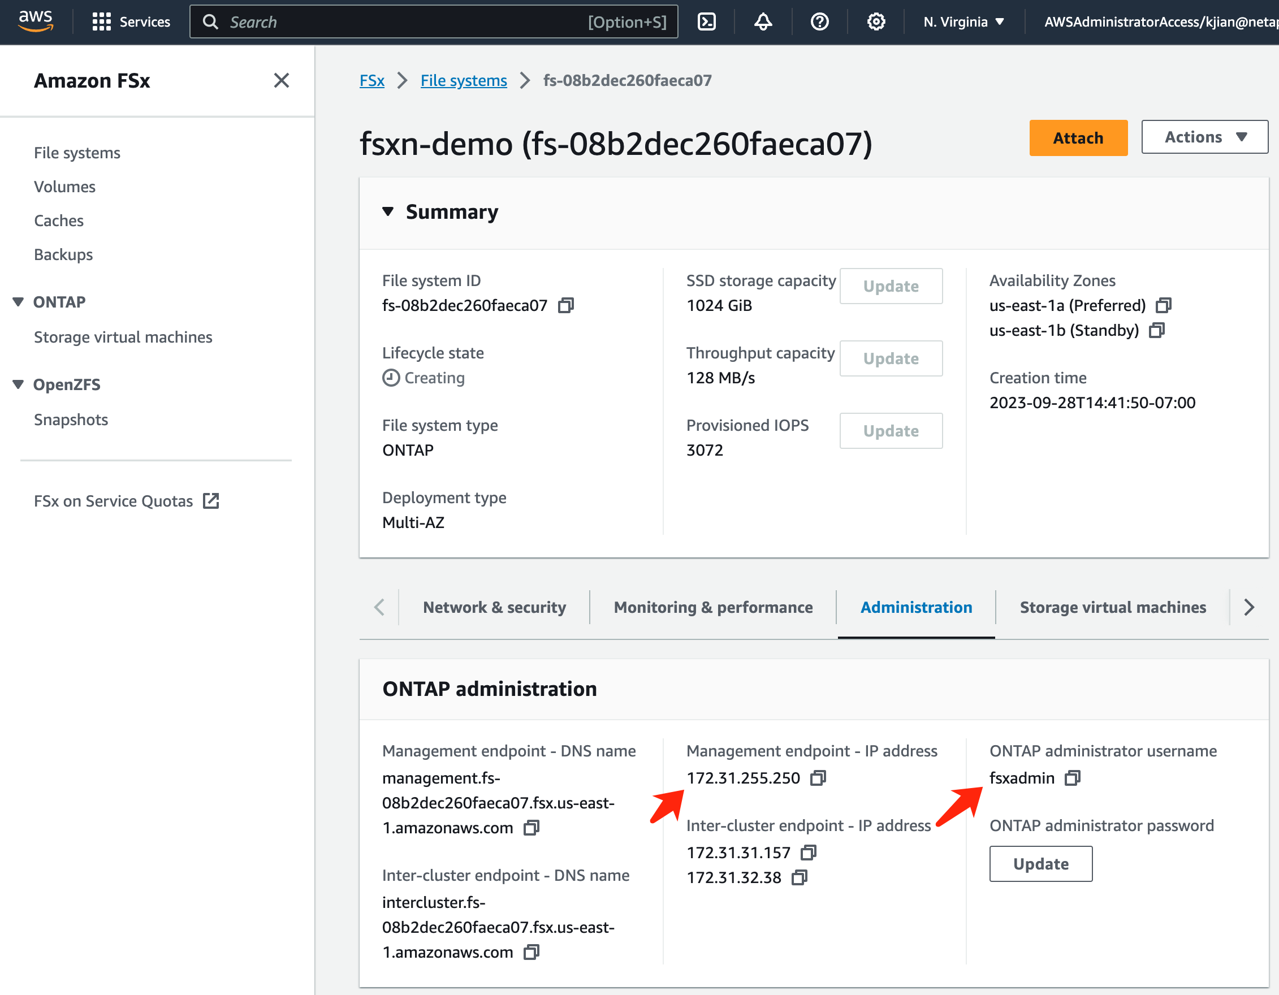Click the search magnifier icon

point(210,21)
